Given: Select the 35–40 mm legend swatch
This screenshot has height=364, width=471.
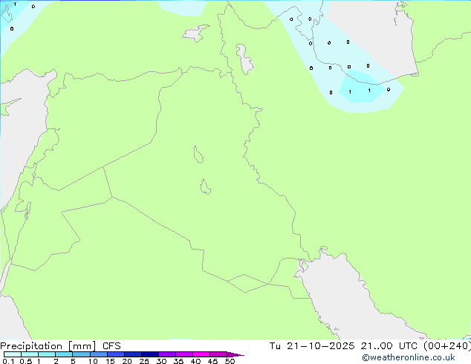Looking at the screenshot, I should pos(183,354).
